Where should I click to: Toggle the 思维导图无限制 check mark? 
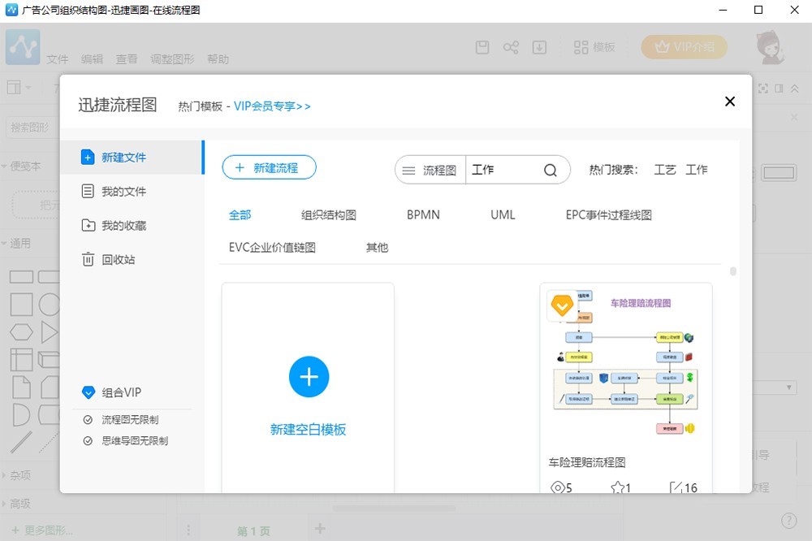(88, 441)
